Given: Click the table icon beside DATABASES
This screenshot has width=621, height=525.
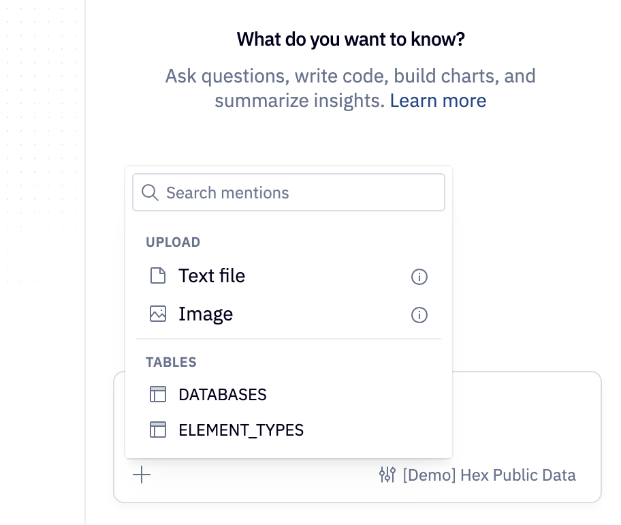Looking at the screenshot, I should coord(157,394).
